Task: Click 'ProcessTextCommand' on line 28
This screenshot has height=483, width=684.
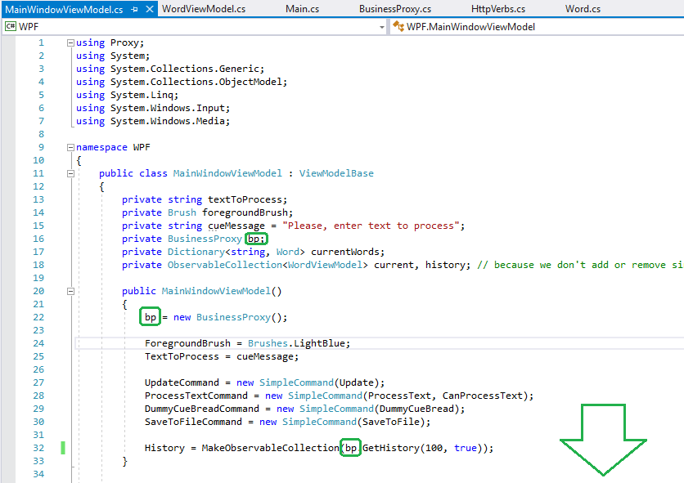Action: [196, 396]
